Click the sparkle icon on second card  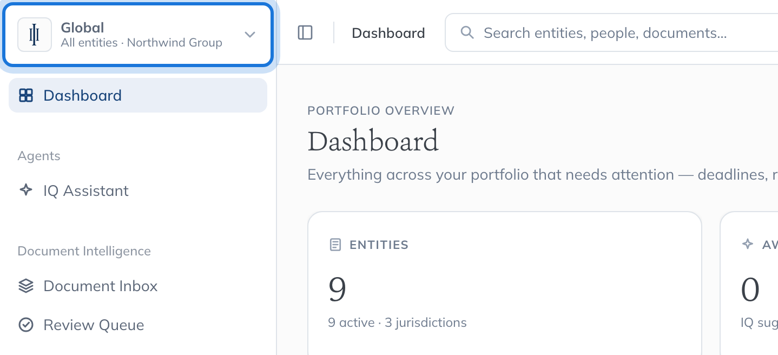point(748,244)
